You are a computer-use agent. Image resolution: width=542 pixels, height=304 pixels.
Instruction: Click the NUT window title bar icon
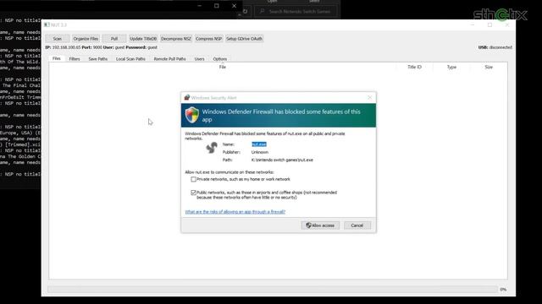tap(47, 24)
